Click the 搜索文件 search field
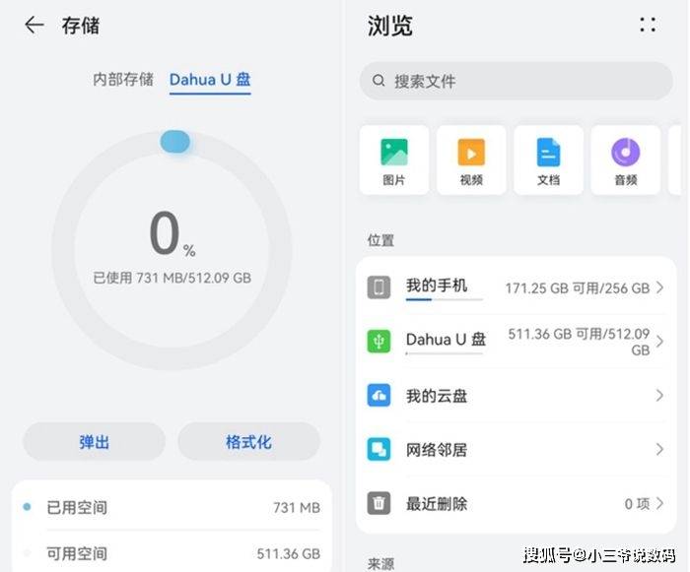 click(517, 81)
